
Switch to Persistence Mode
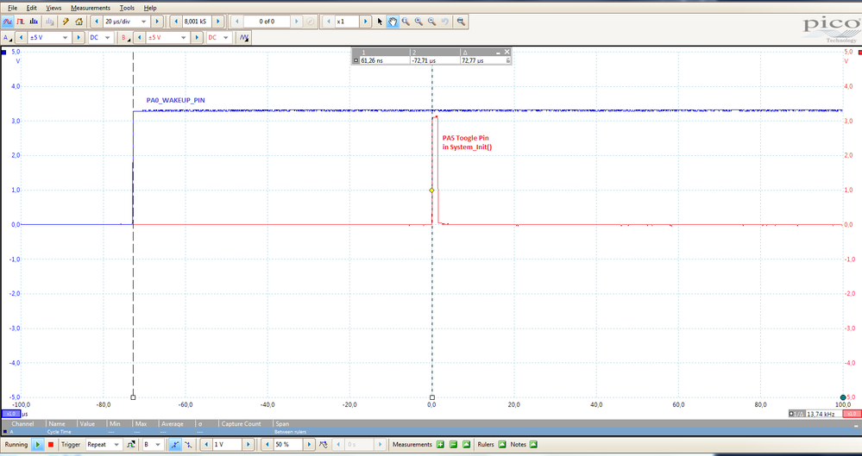21,22
